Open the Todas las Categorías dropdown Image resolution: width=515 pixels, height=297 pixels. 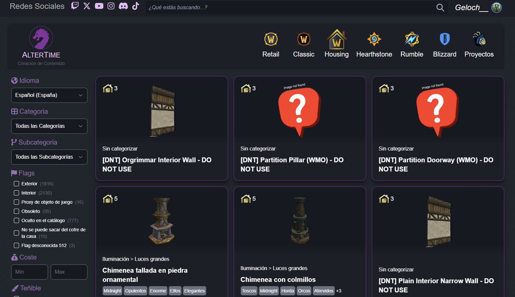[49, 126]
